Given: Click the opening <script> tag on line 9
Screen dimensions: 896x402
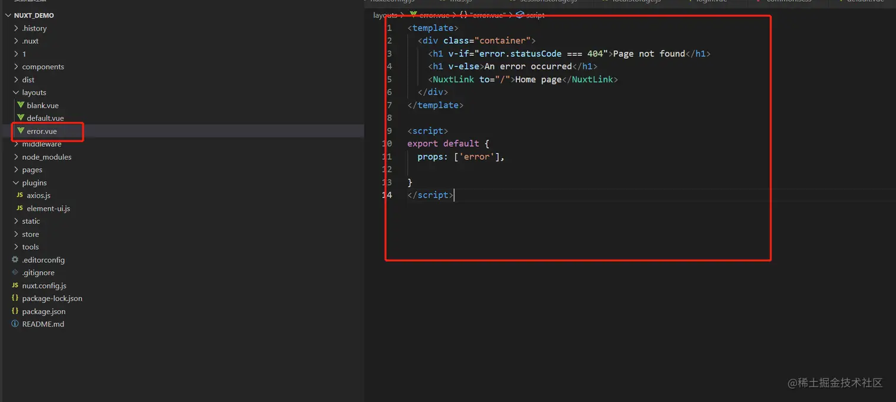Looking at the screenshot, I should click(428, 131).
